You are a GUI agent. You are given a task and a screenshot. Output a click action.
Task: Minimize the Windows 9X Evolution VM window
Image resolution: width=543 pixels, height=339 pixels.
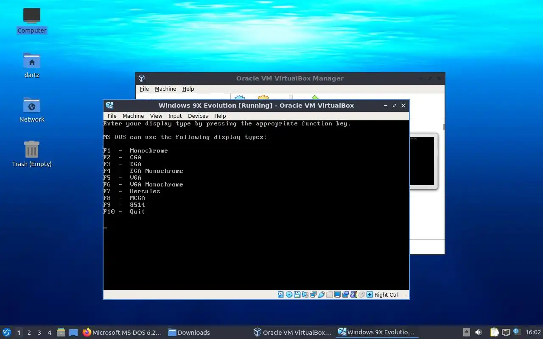coord(386,106)
